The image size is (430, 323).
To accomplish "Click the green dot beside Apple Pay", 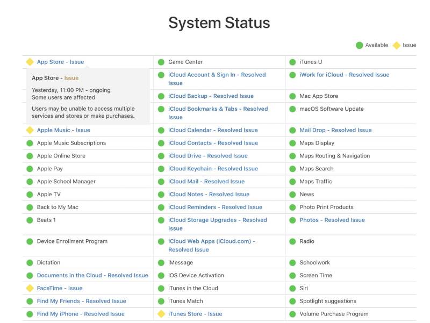I will (30, 169).
